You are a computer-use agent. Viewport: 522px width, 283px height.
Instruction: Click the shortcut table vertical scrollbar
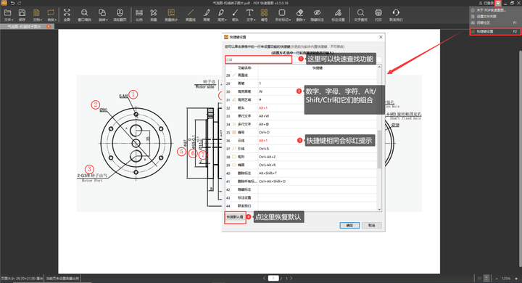(379, 138)
